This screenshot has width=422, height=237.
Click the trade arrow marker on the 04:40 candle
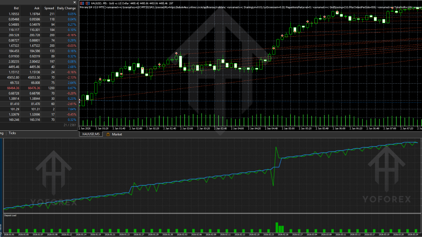(274, 48)
